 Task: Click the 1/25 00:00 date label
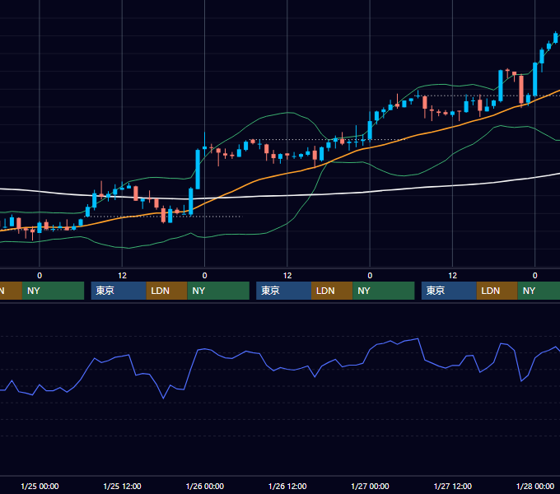click(x=40, y=486)
